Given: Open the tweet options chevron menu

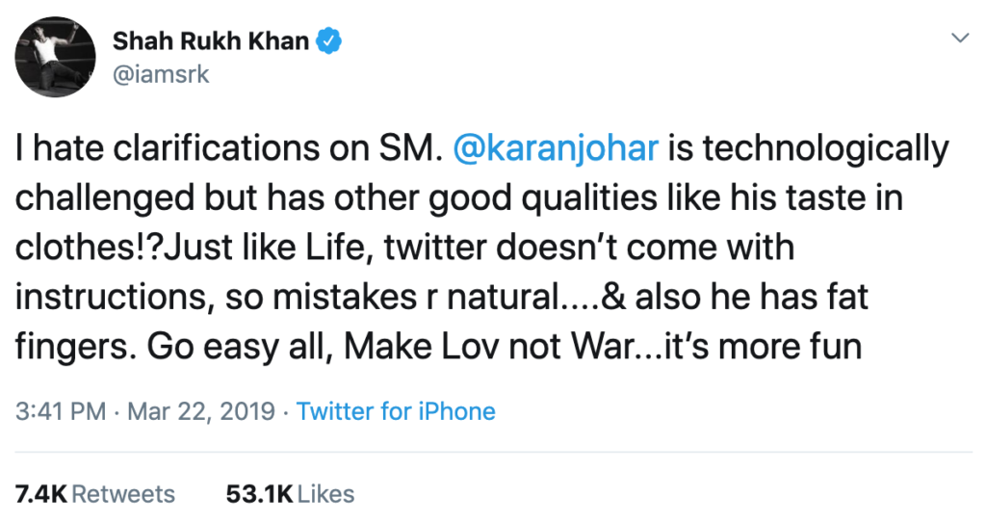Looking at the screenshot, I should tap(960, 39).
